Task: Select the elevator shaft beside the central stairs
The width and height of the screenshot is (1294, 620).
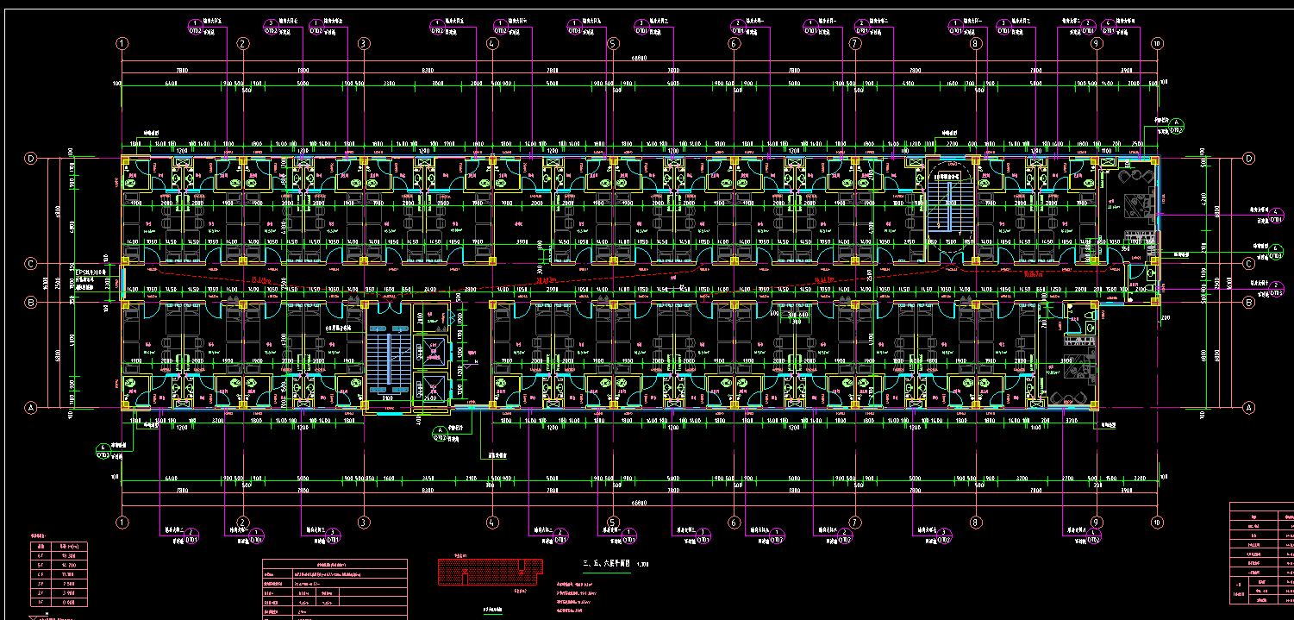Action: [431, 352]
